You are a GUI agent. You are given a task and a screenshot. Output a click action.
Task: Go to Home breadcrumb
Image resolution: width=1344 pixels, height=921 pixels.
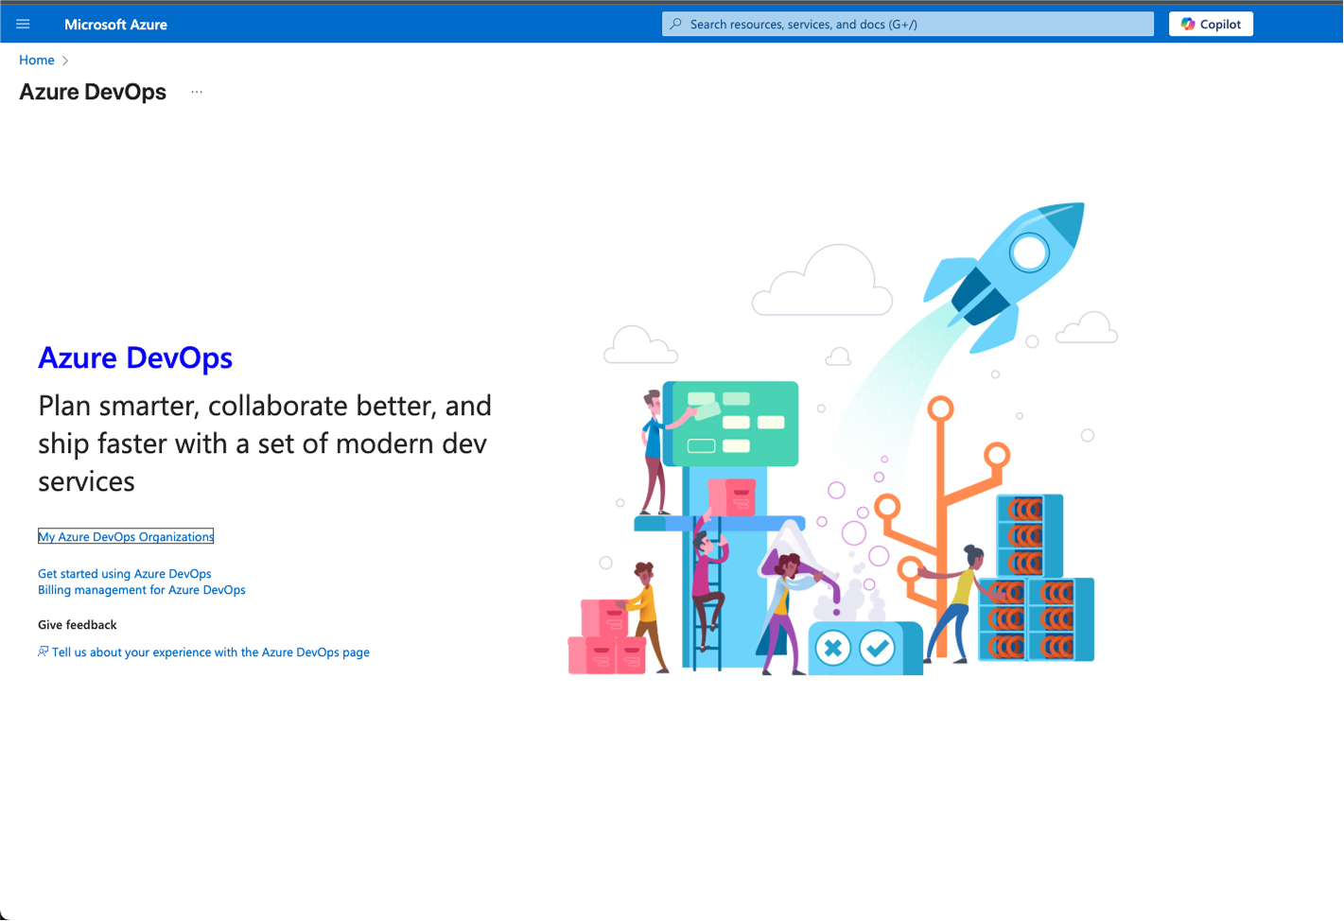coord(37,60)
